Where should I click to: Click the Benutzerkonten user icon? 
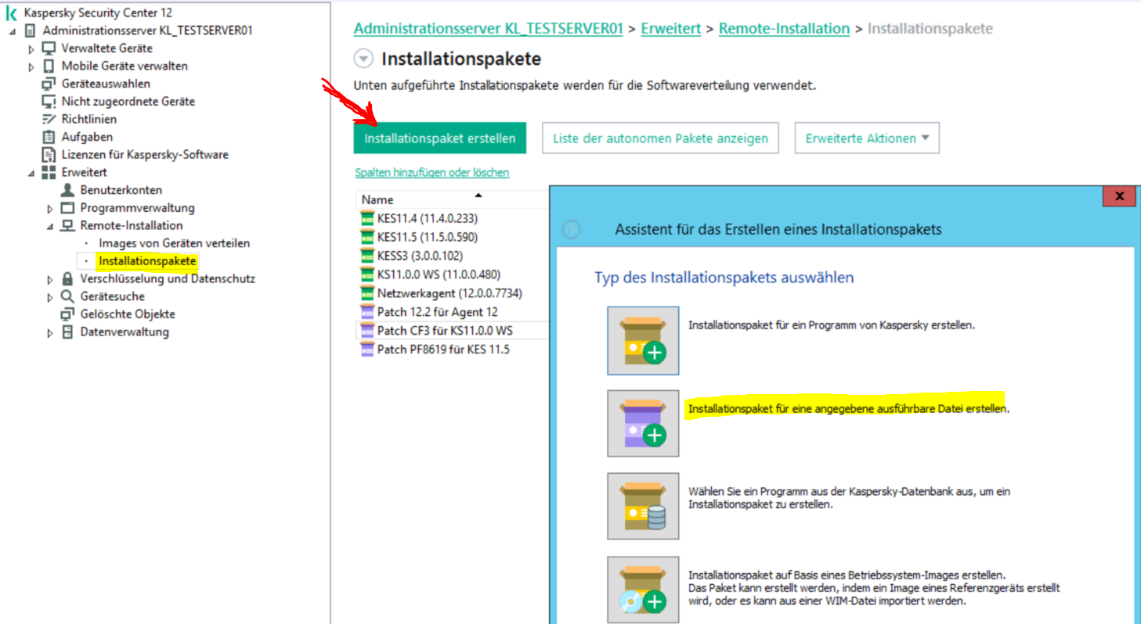coord(67,190)
